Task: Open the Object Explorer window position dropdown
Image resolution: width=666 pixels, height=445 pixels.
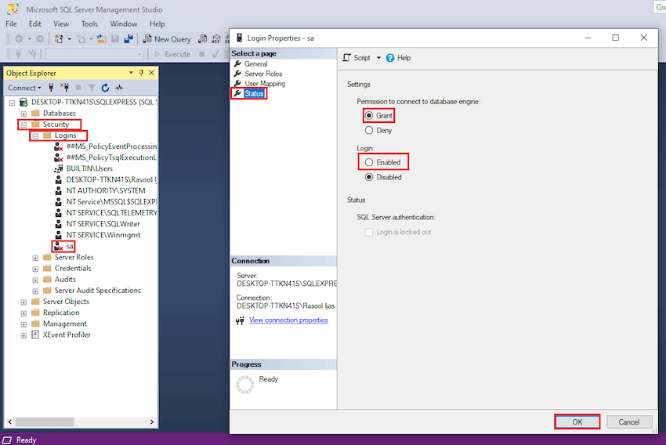Action: point(131,73)
